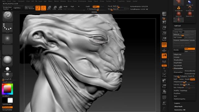Toggle the orange XYZ rotation button
The width and height of the screenshot is (199, 112).
pyautogui.click(x=164, y=66)
